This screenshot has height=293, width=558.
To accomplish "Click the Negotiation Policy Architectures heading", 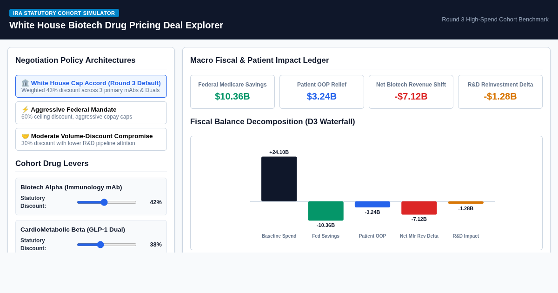I will tap(75, 60).
